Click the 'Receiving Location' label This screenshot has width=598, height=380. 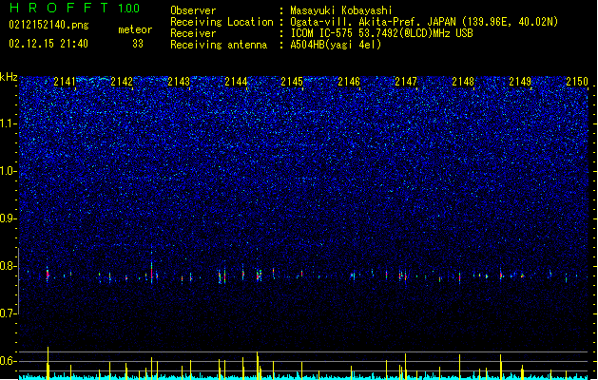point(222,22)
